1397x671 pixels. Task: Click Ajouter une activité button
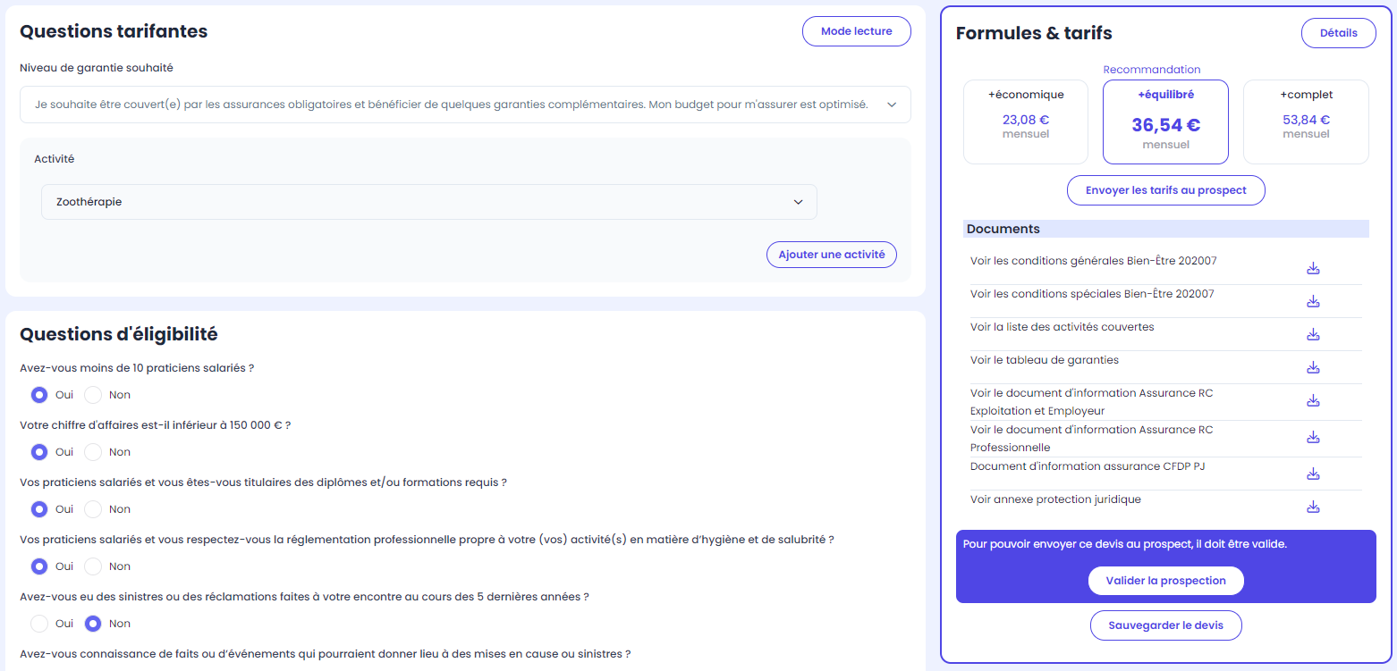pos(832,255)
